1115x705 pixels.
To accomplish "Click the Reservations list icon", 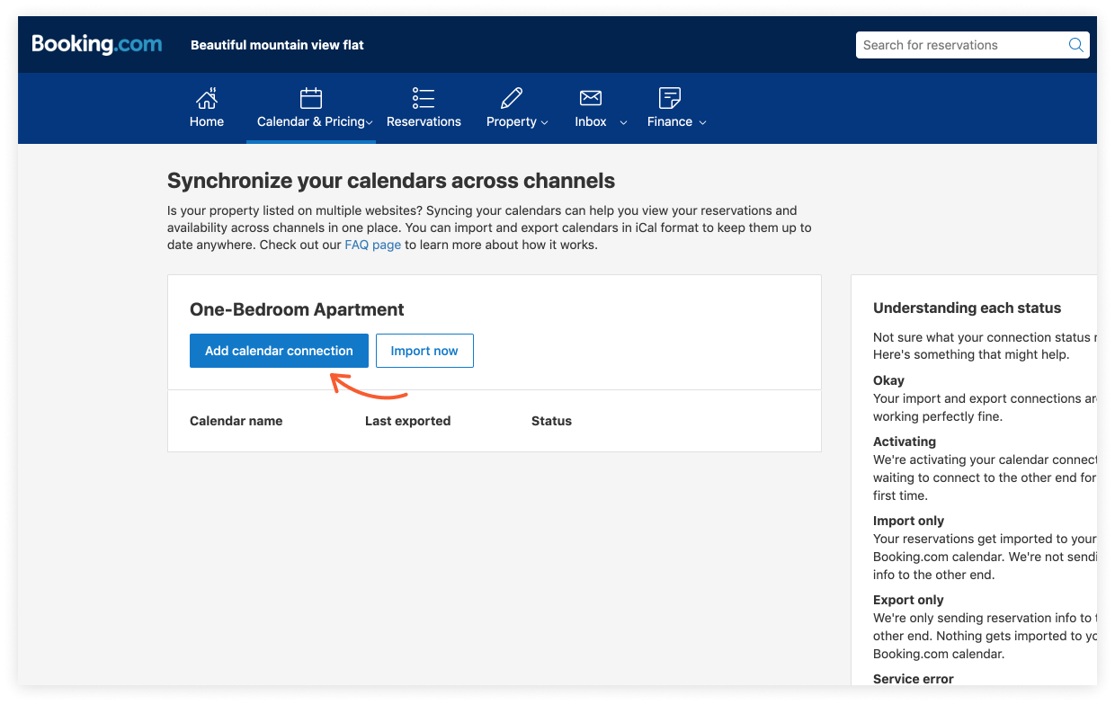I will click(x=424, y=97).
